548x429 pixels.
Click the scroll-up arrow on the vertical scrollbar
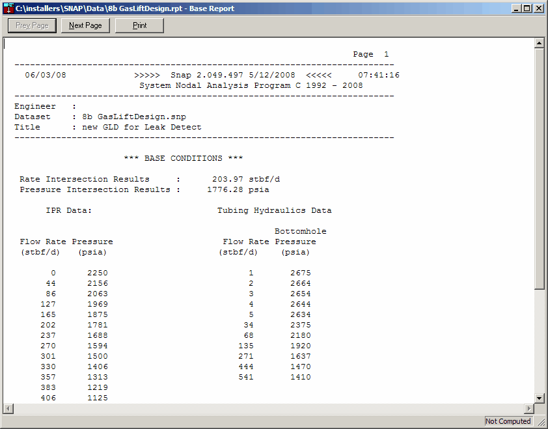click(x=540, y=44)
